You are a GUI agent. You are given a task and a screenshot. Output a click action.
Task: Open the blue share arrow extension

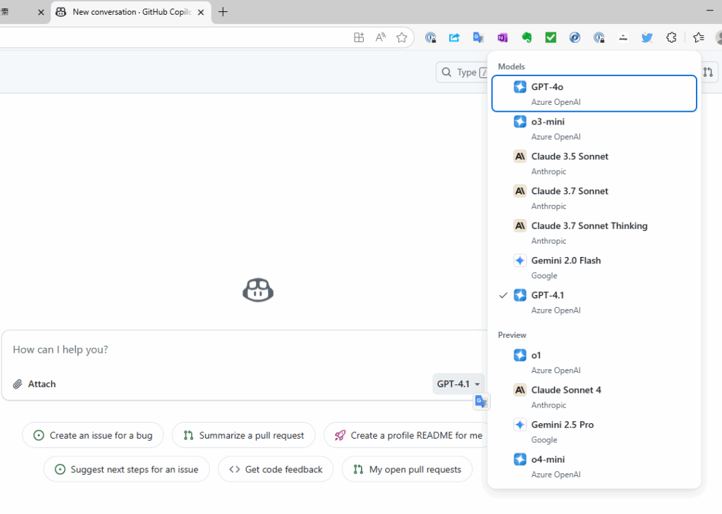pyautogui.click(x=455, y=38)
